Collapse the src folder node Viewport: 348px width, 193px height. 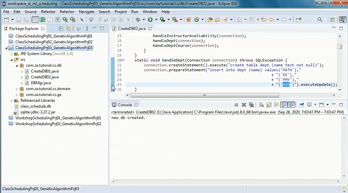[x=11, y=60]
